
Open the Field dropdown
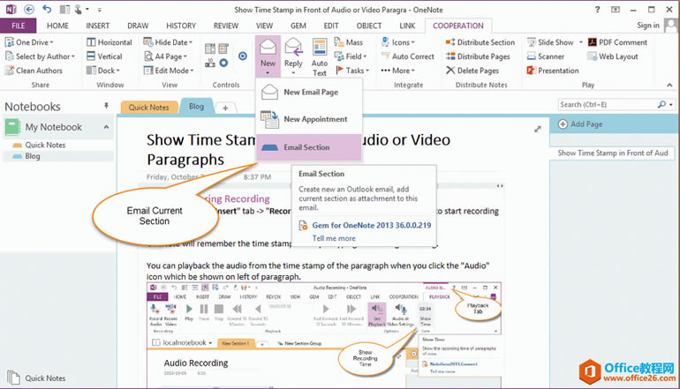click(x=351, y=56)
